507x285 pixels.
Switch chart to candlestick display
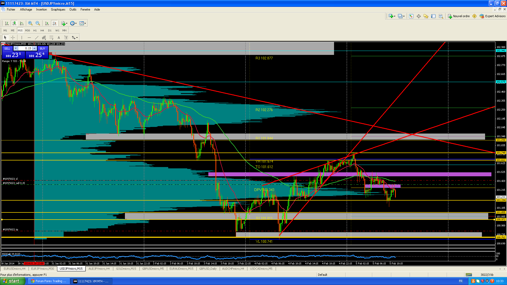[x=14, y=23]
